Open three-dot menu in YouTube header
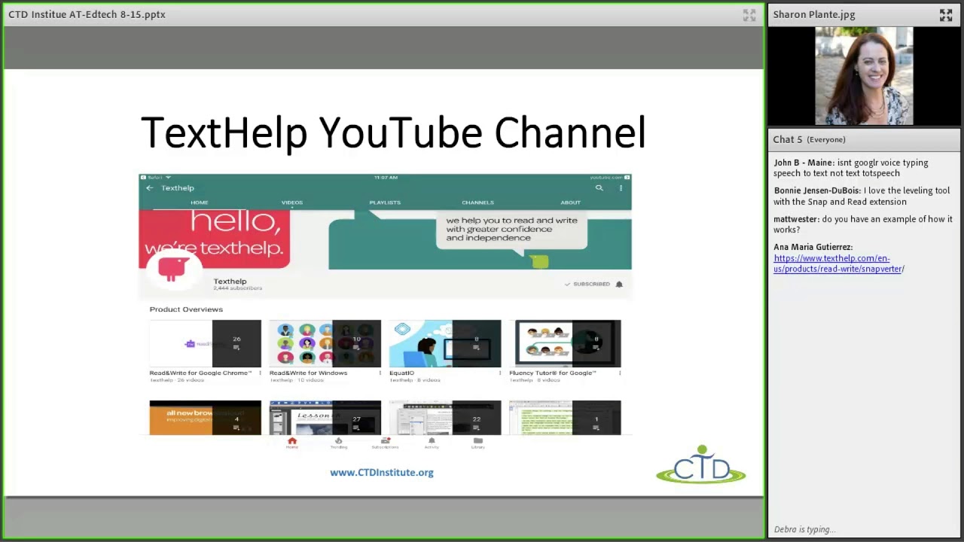Screen dimensions: 964x542 621,188
